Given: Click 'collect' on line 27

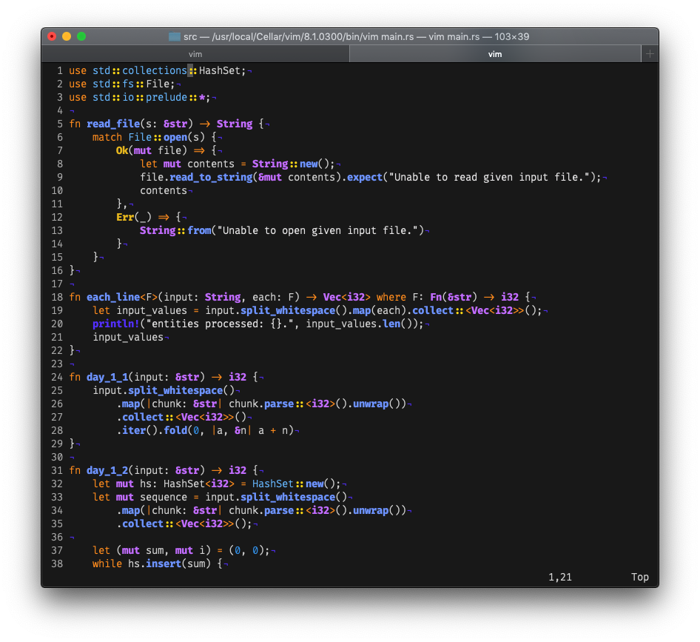Looking at the screenshot, I should pyautogui.click(x=143, y=418).
